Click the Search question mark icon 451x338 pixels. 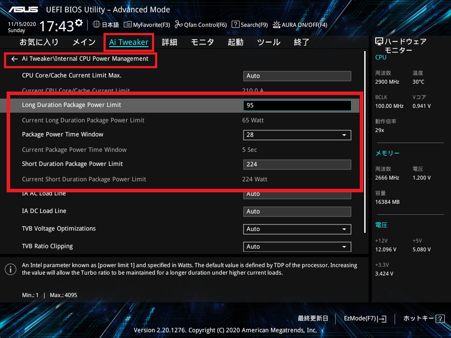pyautogui.click(x=235, y=25)
